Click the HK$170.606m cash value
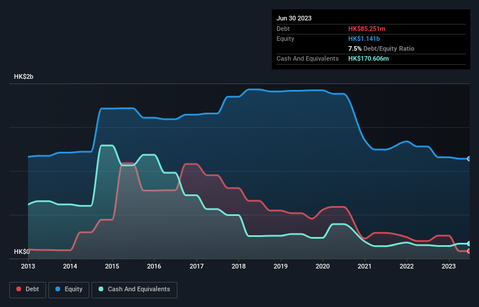This screenshot has height=307, width=479. [368, 58]
